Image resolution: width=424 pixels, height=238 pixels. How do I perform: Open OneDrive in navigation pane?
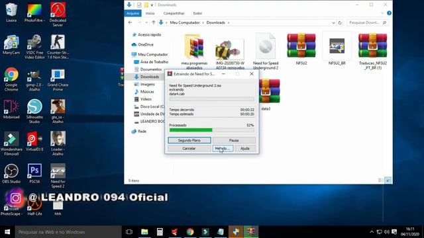click(x=142, y=44)
